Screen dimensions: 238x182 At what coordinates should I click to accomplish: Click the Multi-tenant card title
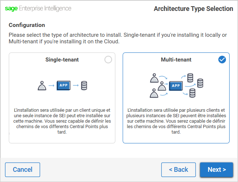176,60
